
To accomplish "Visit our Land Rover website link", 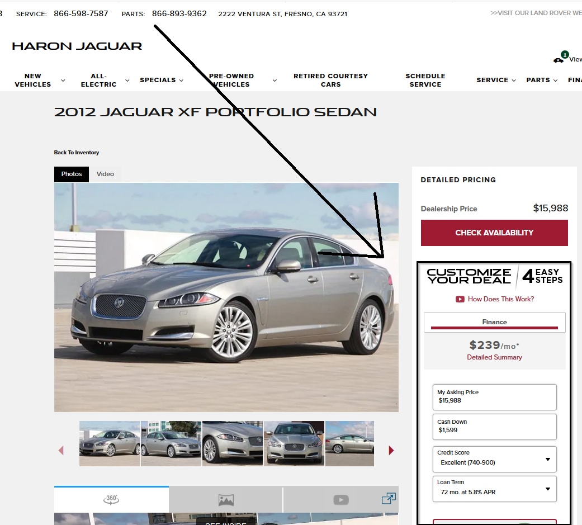I will coord(536,13).
